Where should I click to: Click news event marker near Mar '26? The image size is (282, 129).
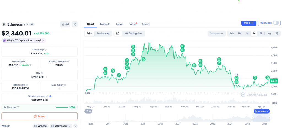coord(255,78)
